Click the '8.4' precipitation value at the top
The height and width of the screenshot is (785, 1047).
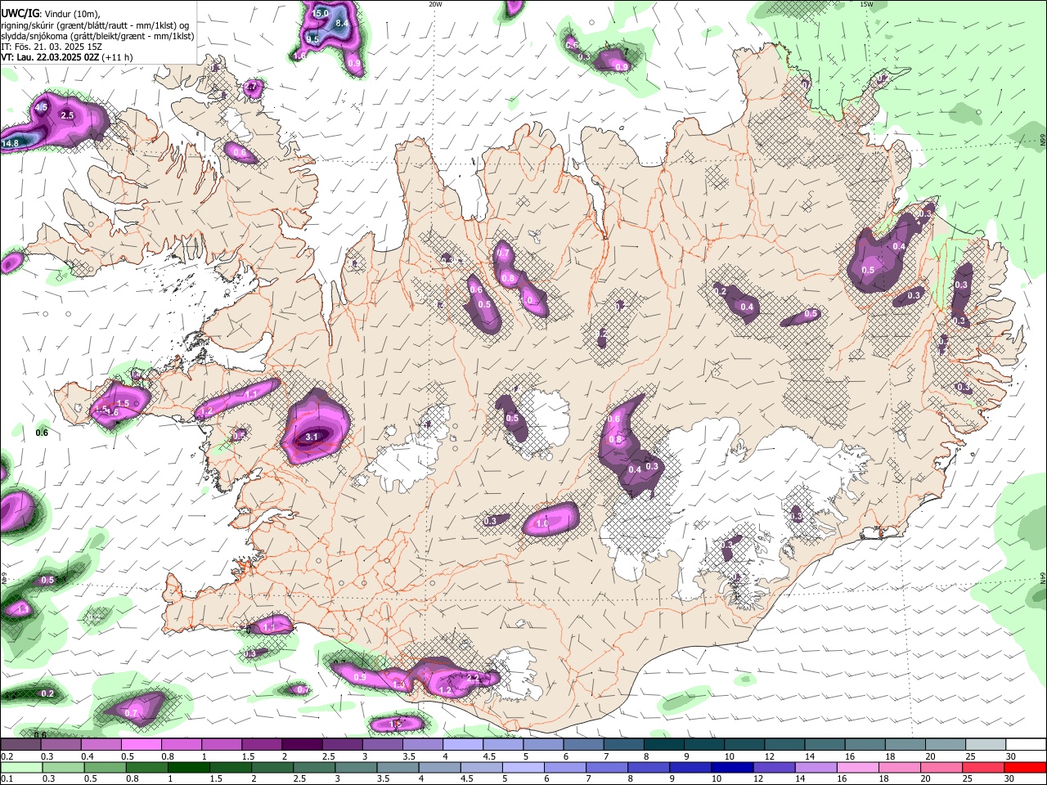[342, 23]
